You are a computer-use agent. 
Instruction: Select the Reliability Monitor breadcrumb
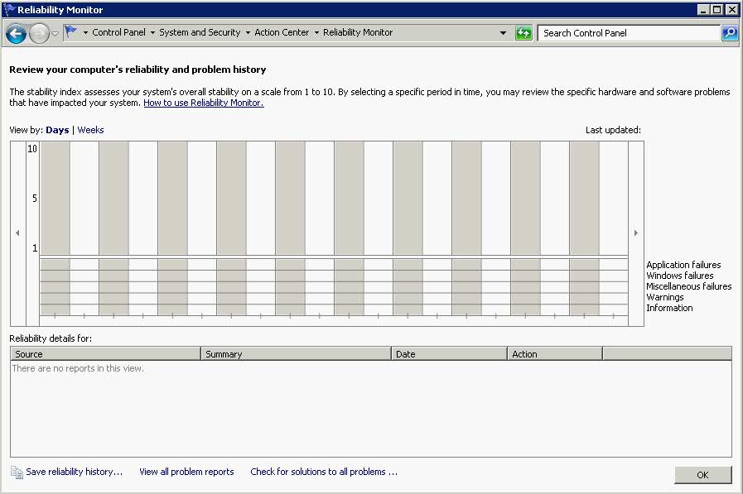[x=358, y=32]
